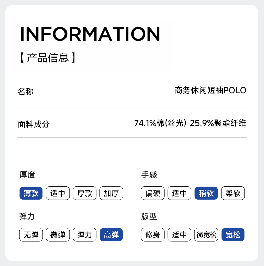The width and height of the screenshot is (264, 266).
Task: Pick the 加厚 thickness option
Action: pos(111,193)
